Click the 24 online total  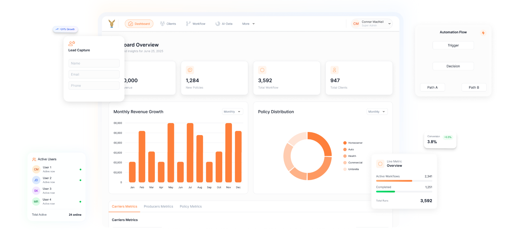click(75, 215)
